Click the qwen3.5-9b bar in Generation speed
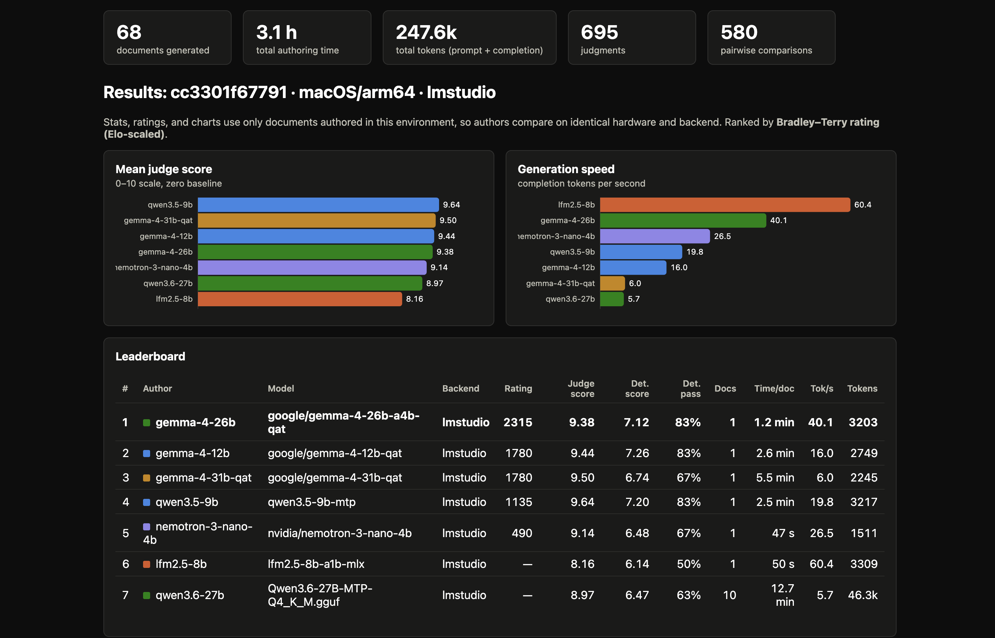The width and height of the screenshot is (995, 638). (x=641, y=252)
